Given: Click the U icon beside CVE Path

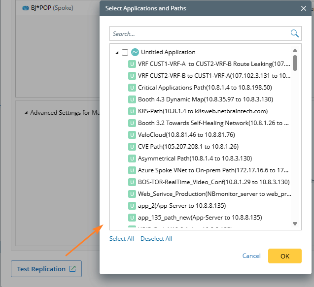Looking at the screenshot, I should [x=132, y=147].
